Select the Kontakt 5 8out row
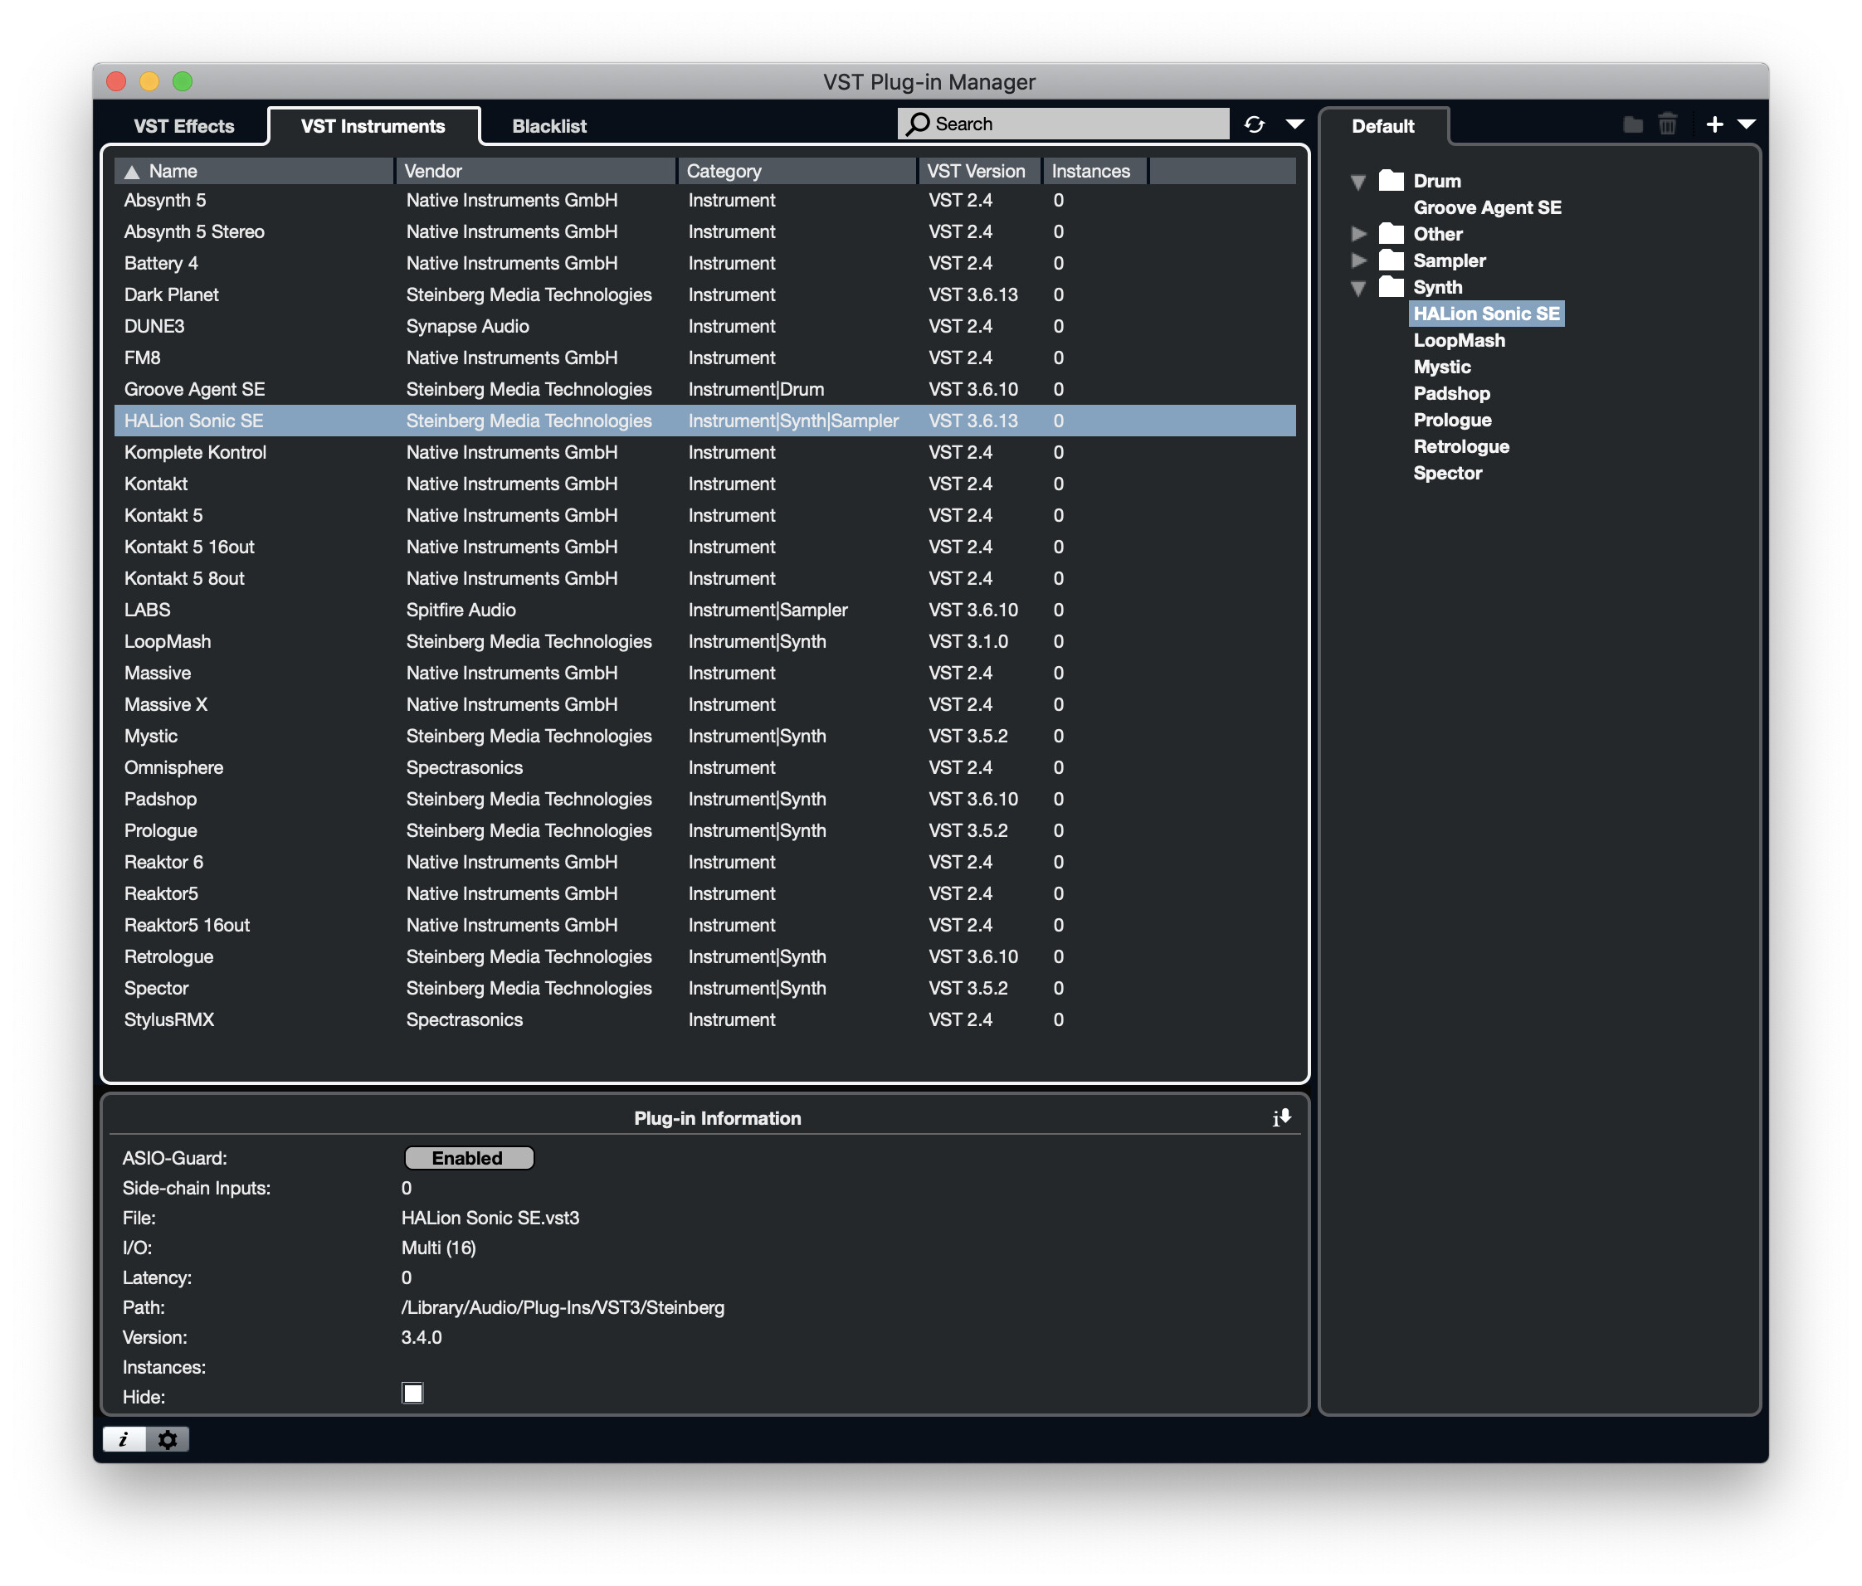The image size is (1862, 1586). point(704,578)
